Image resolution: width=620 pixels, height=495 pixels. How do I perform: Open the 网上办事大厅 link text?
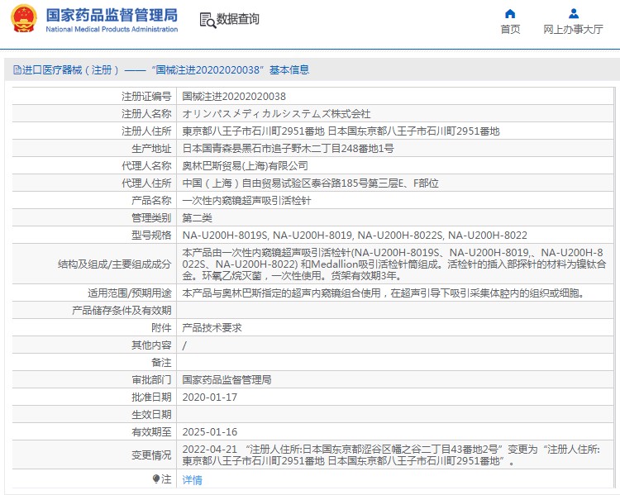pos(573,29)
